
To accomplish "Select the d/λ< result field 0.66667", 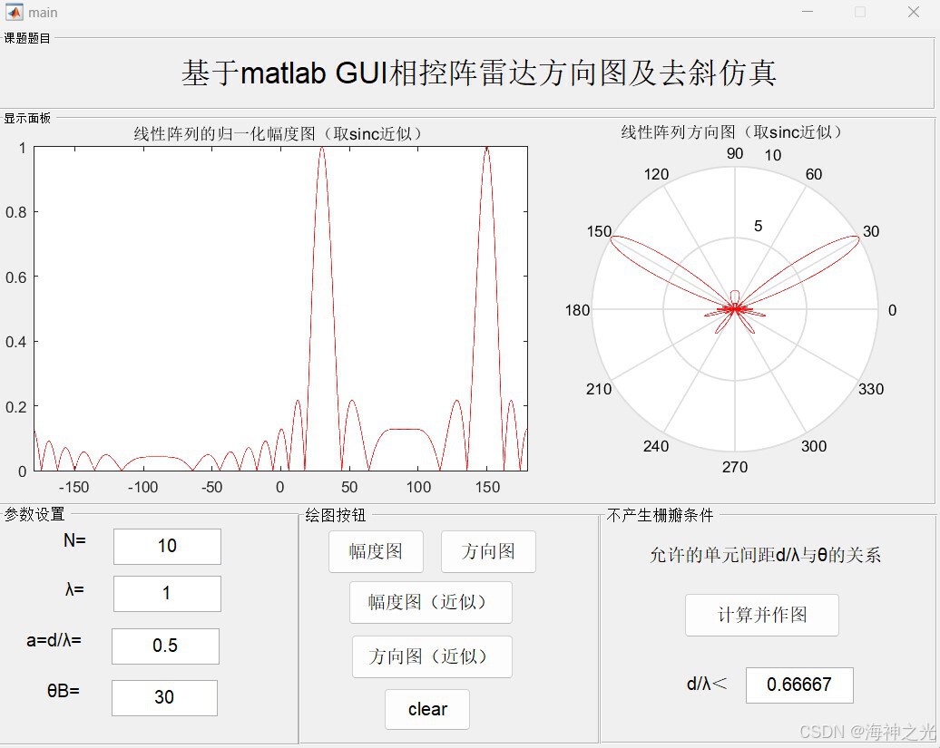I will (x=799, y=685).
